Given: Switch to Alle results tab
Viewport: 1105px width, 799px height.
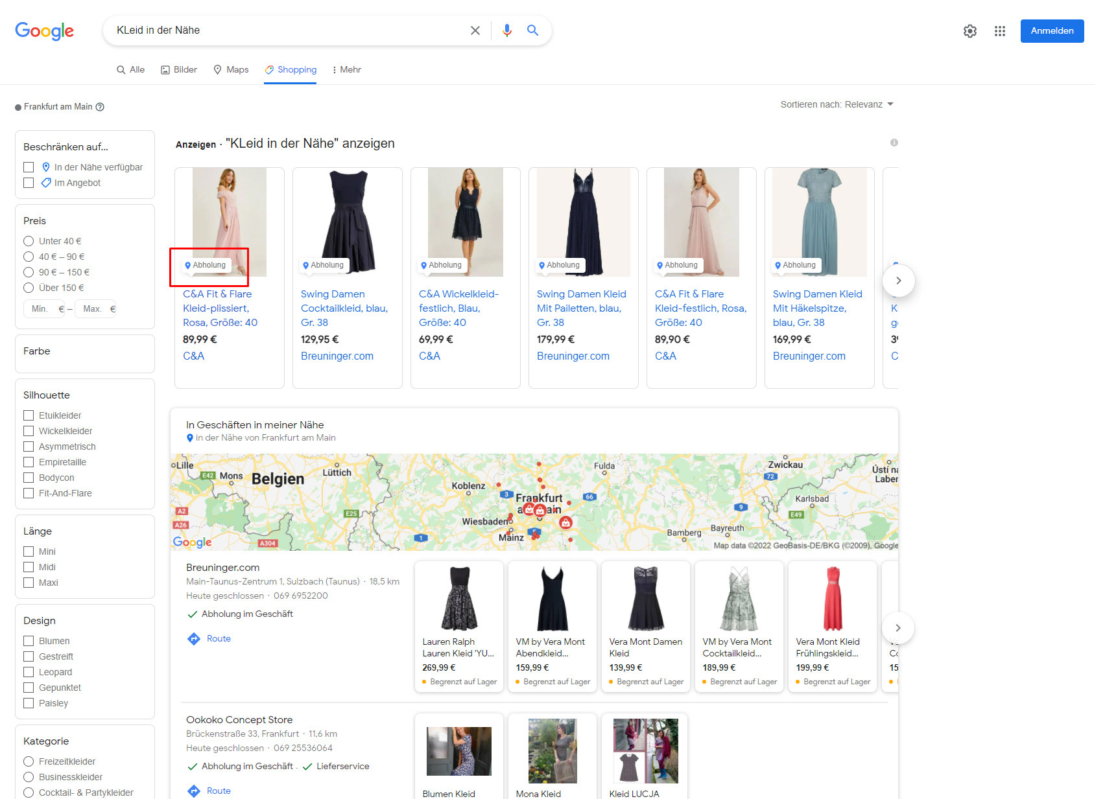Looking at the screenshot, I should [130, 69].
